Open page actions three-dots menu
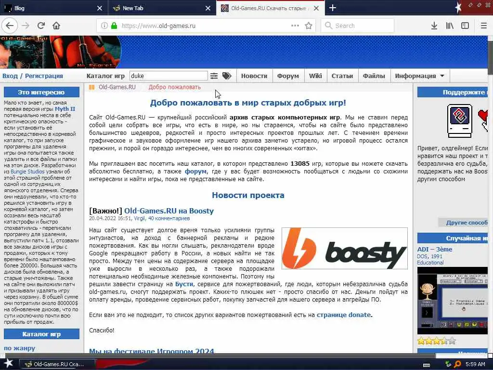Screen dimensions: 493x370 pyautogui.click(x=295, y=26)
